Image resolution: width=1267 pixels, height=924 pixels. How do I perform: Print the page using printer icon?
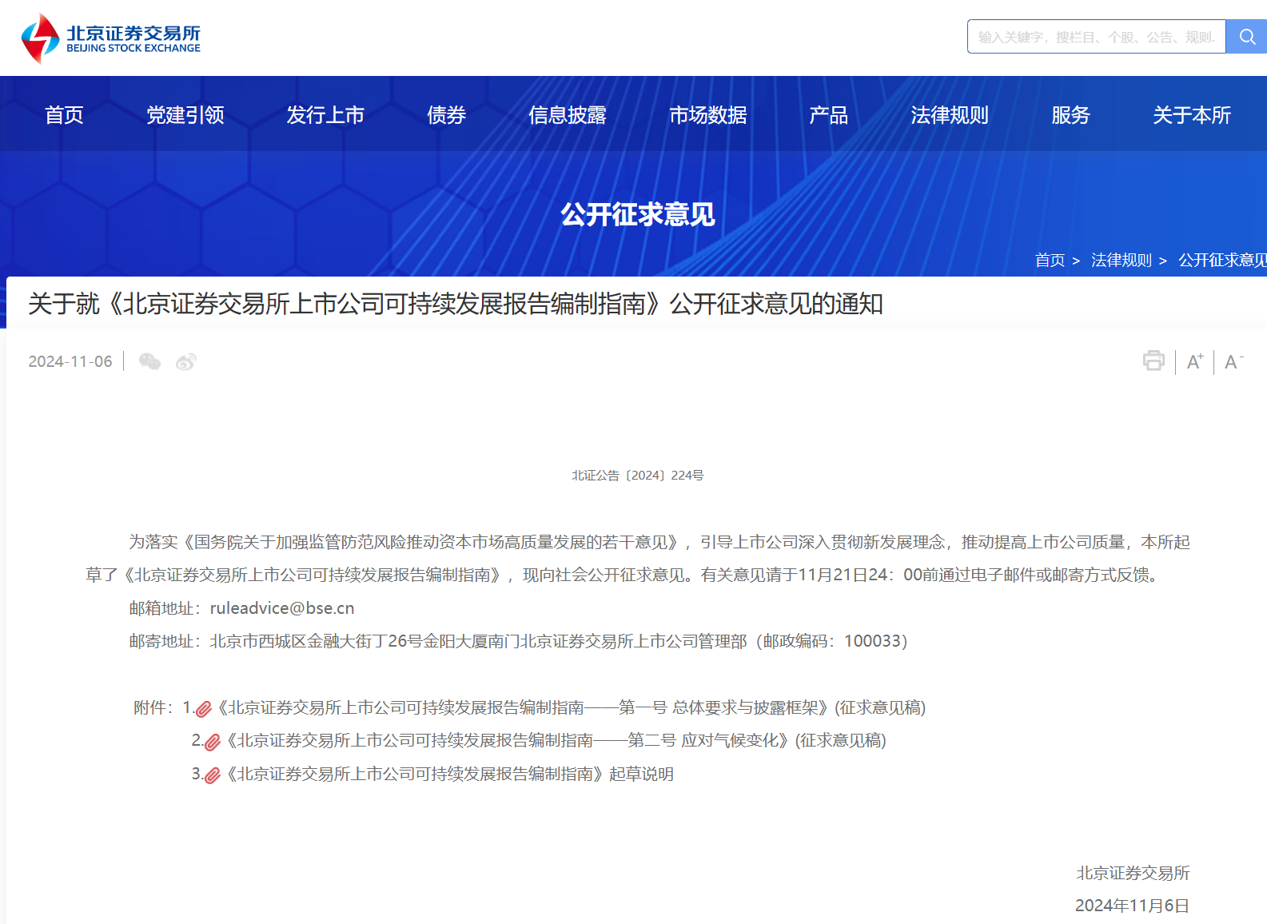(1153, 361)
